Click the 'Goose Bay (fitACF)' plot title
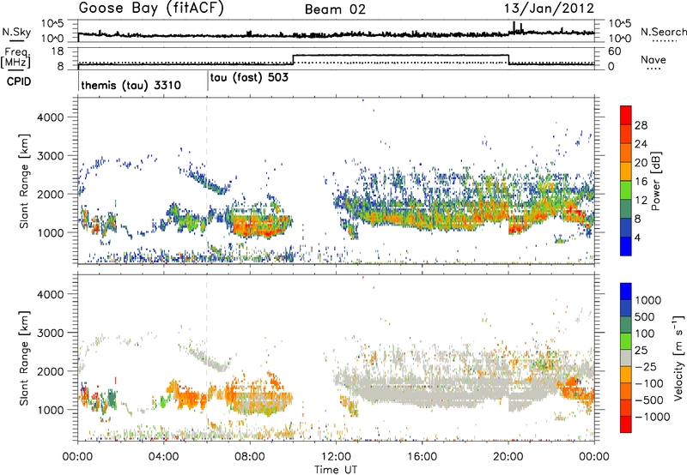Viewport: 687px width, 475px height. click(x=151, y=8)
